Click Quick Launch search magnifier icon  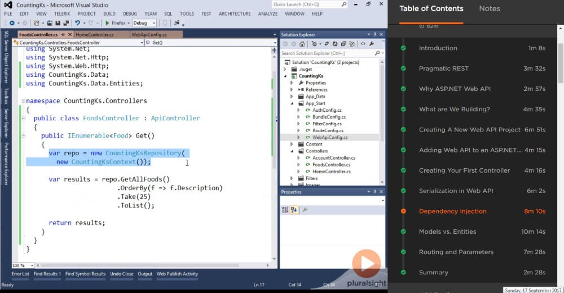(344, 5)
